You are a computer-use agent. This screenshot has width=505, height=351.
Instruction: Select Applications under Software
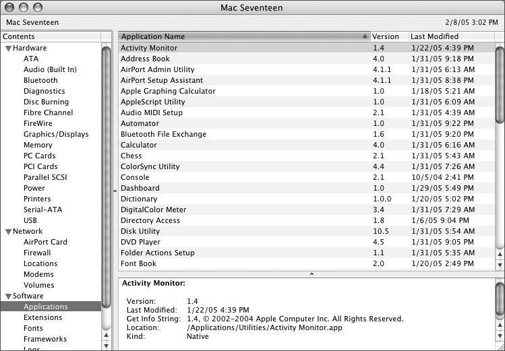(51, 307)
